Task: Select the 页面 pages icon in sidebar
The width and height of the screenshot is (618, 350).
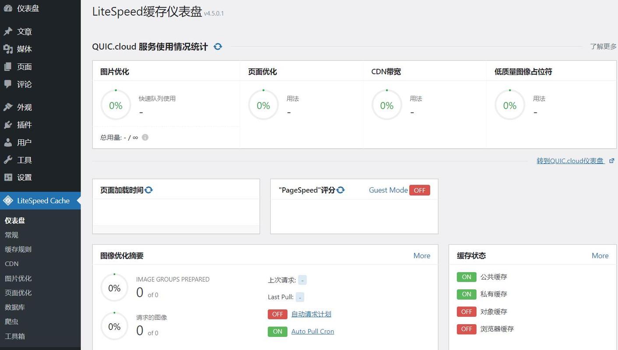Action: (x=7, y=66)
